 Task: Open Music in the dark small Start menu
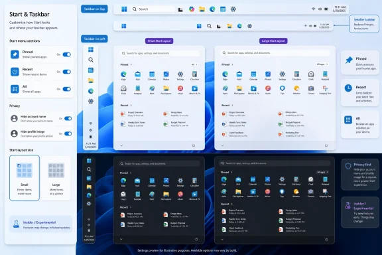coord(180,195)
